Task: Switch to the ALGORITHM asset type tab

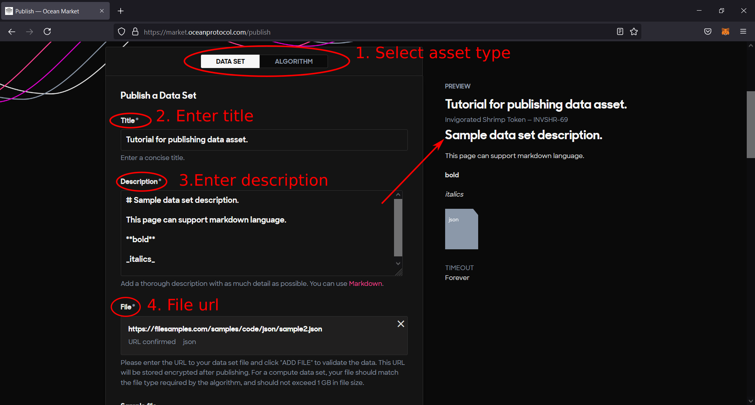Action: 294,61
